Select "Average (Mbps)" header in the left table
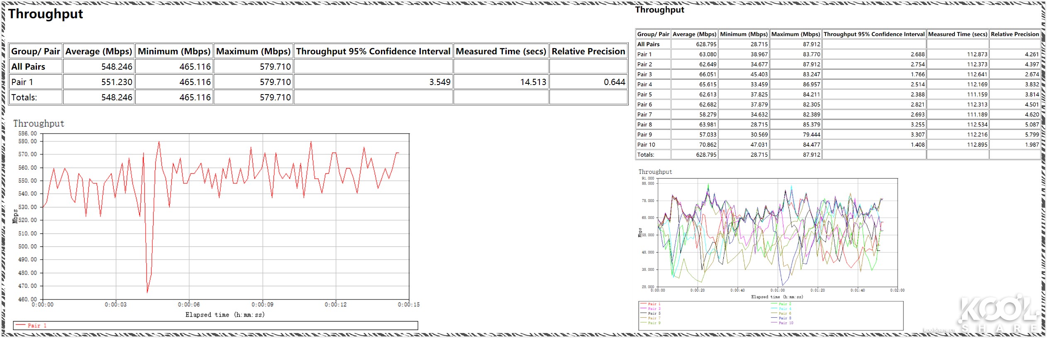Screen dimensions: 1047x338 pyautogui.click(x=99, y=51)
